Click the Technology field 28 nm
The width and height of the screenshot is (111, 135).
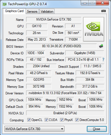click(37, 33)
